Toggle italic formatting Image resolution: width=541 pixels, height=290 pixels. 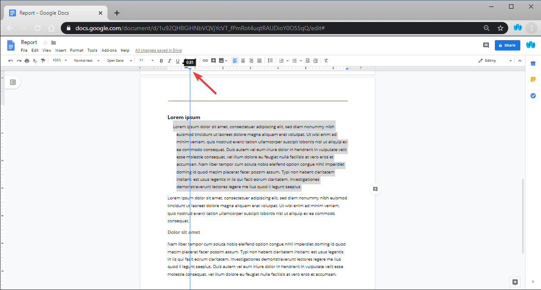(x=169, y=60)
